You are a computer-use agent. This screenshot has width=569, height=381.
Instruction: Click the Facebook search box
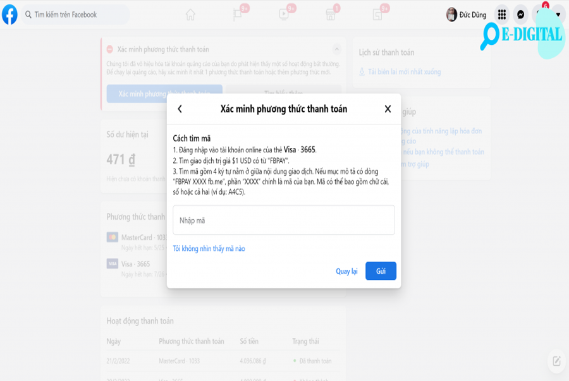pos(75,15)
